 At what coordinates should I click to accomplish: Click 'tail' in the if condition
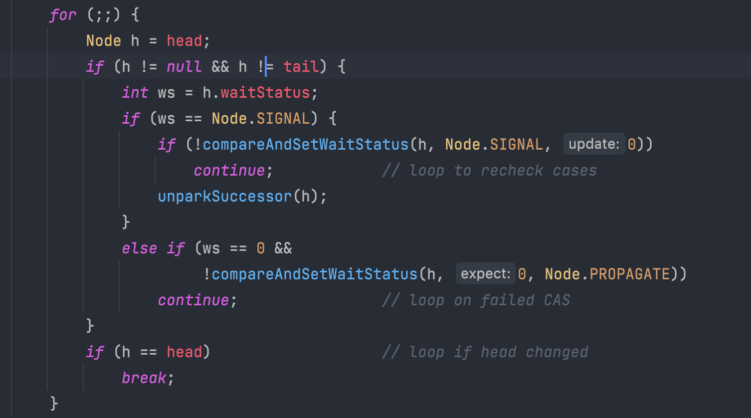click(301, 67)
